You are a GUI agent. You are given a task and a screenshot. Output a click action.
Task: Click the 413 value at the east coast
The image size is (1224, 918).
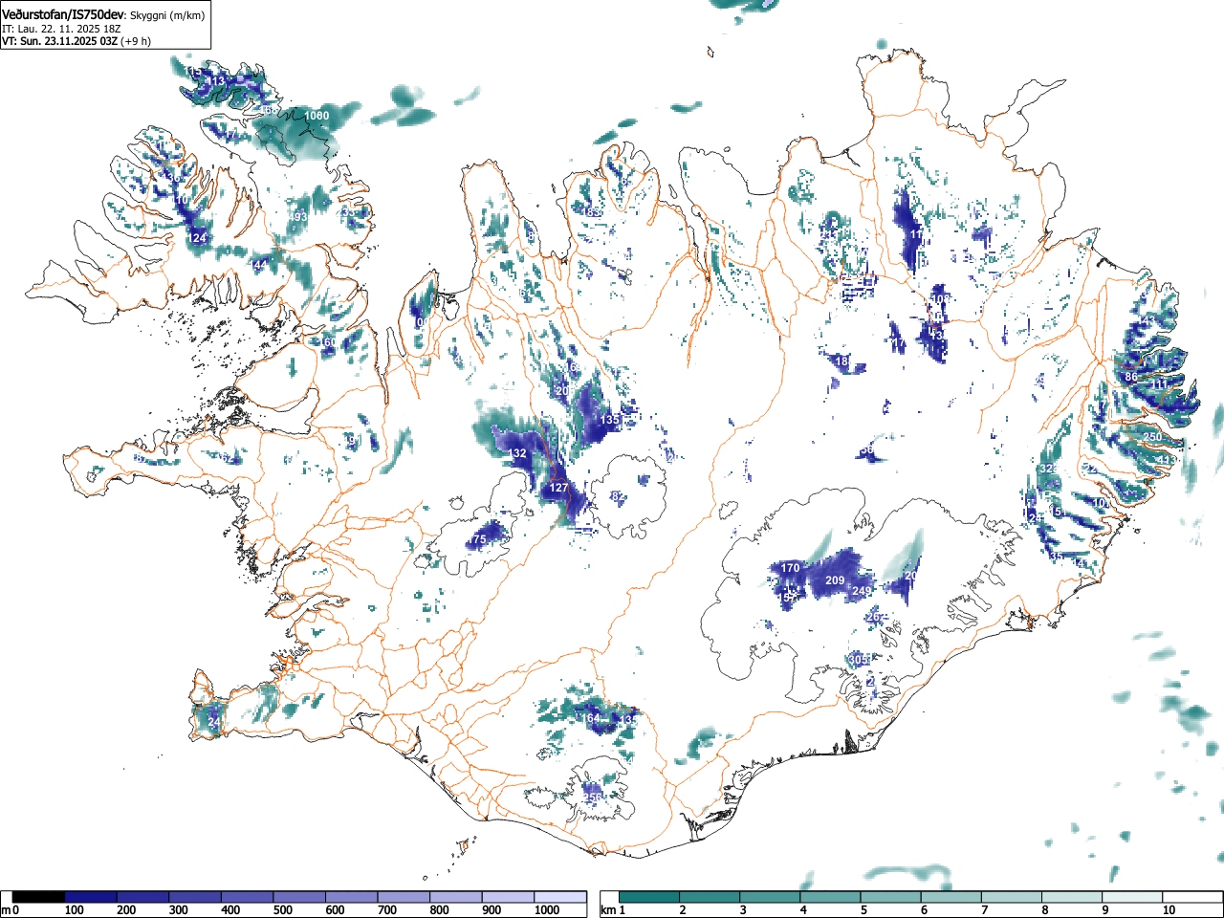point(1168,461)
